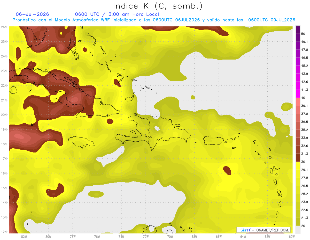310x240 pixels.
Task: Click the longitude label "80W"
Action: click(x=48, y=237)
